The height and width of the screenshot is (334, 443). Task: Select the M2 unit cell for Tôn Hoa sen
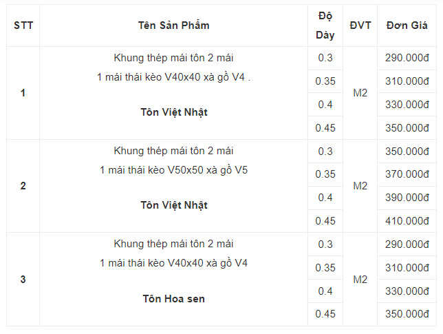coord(360,279)
